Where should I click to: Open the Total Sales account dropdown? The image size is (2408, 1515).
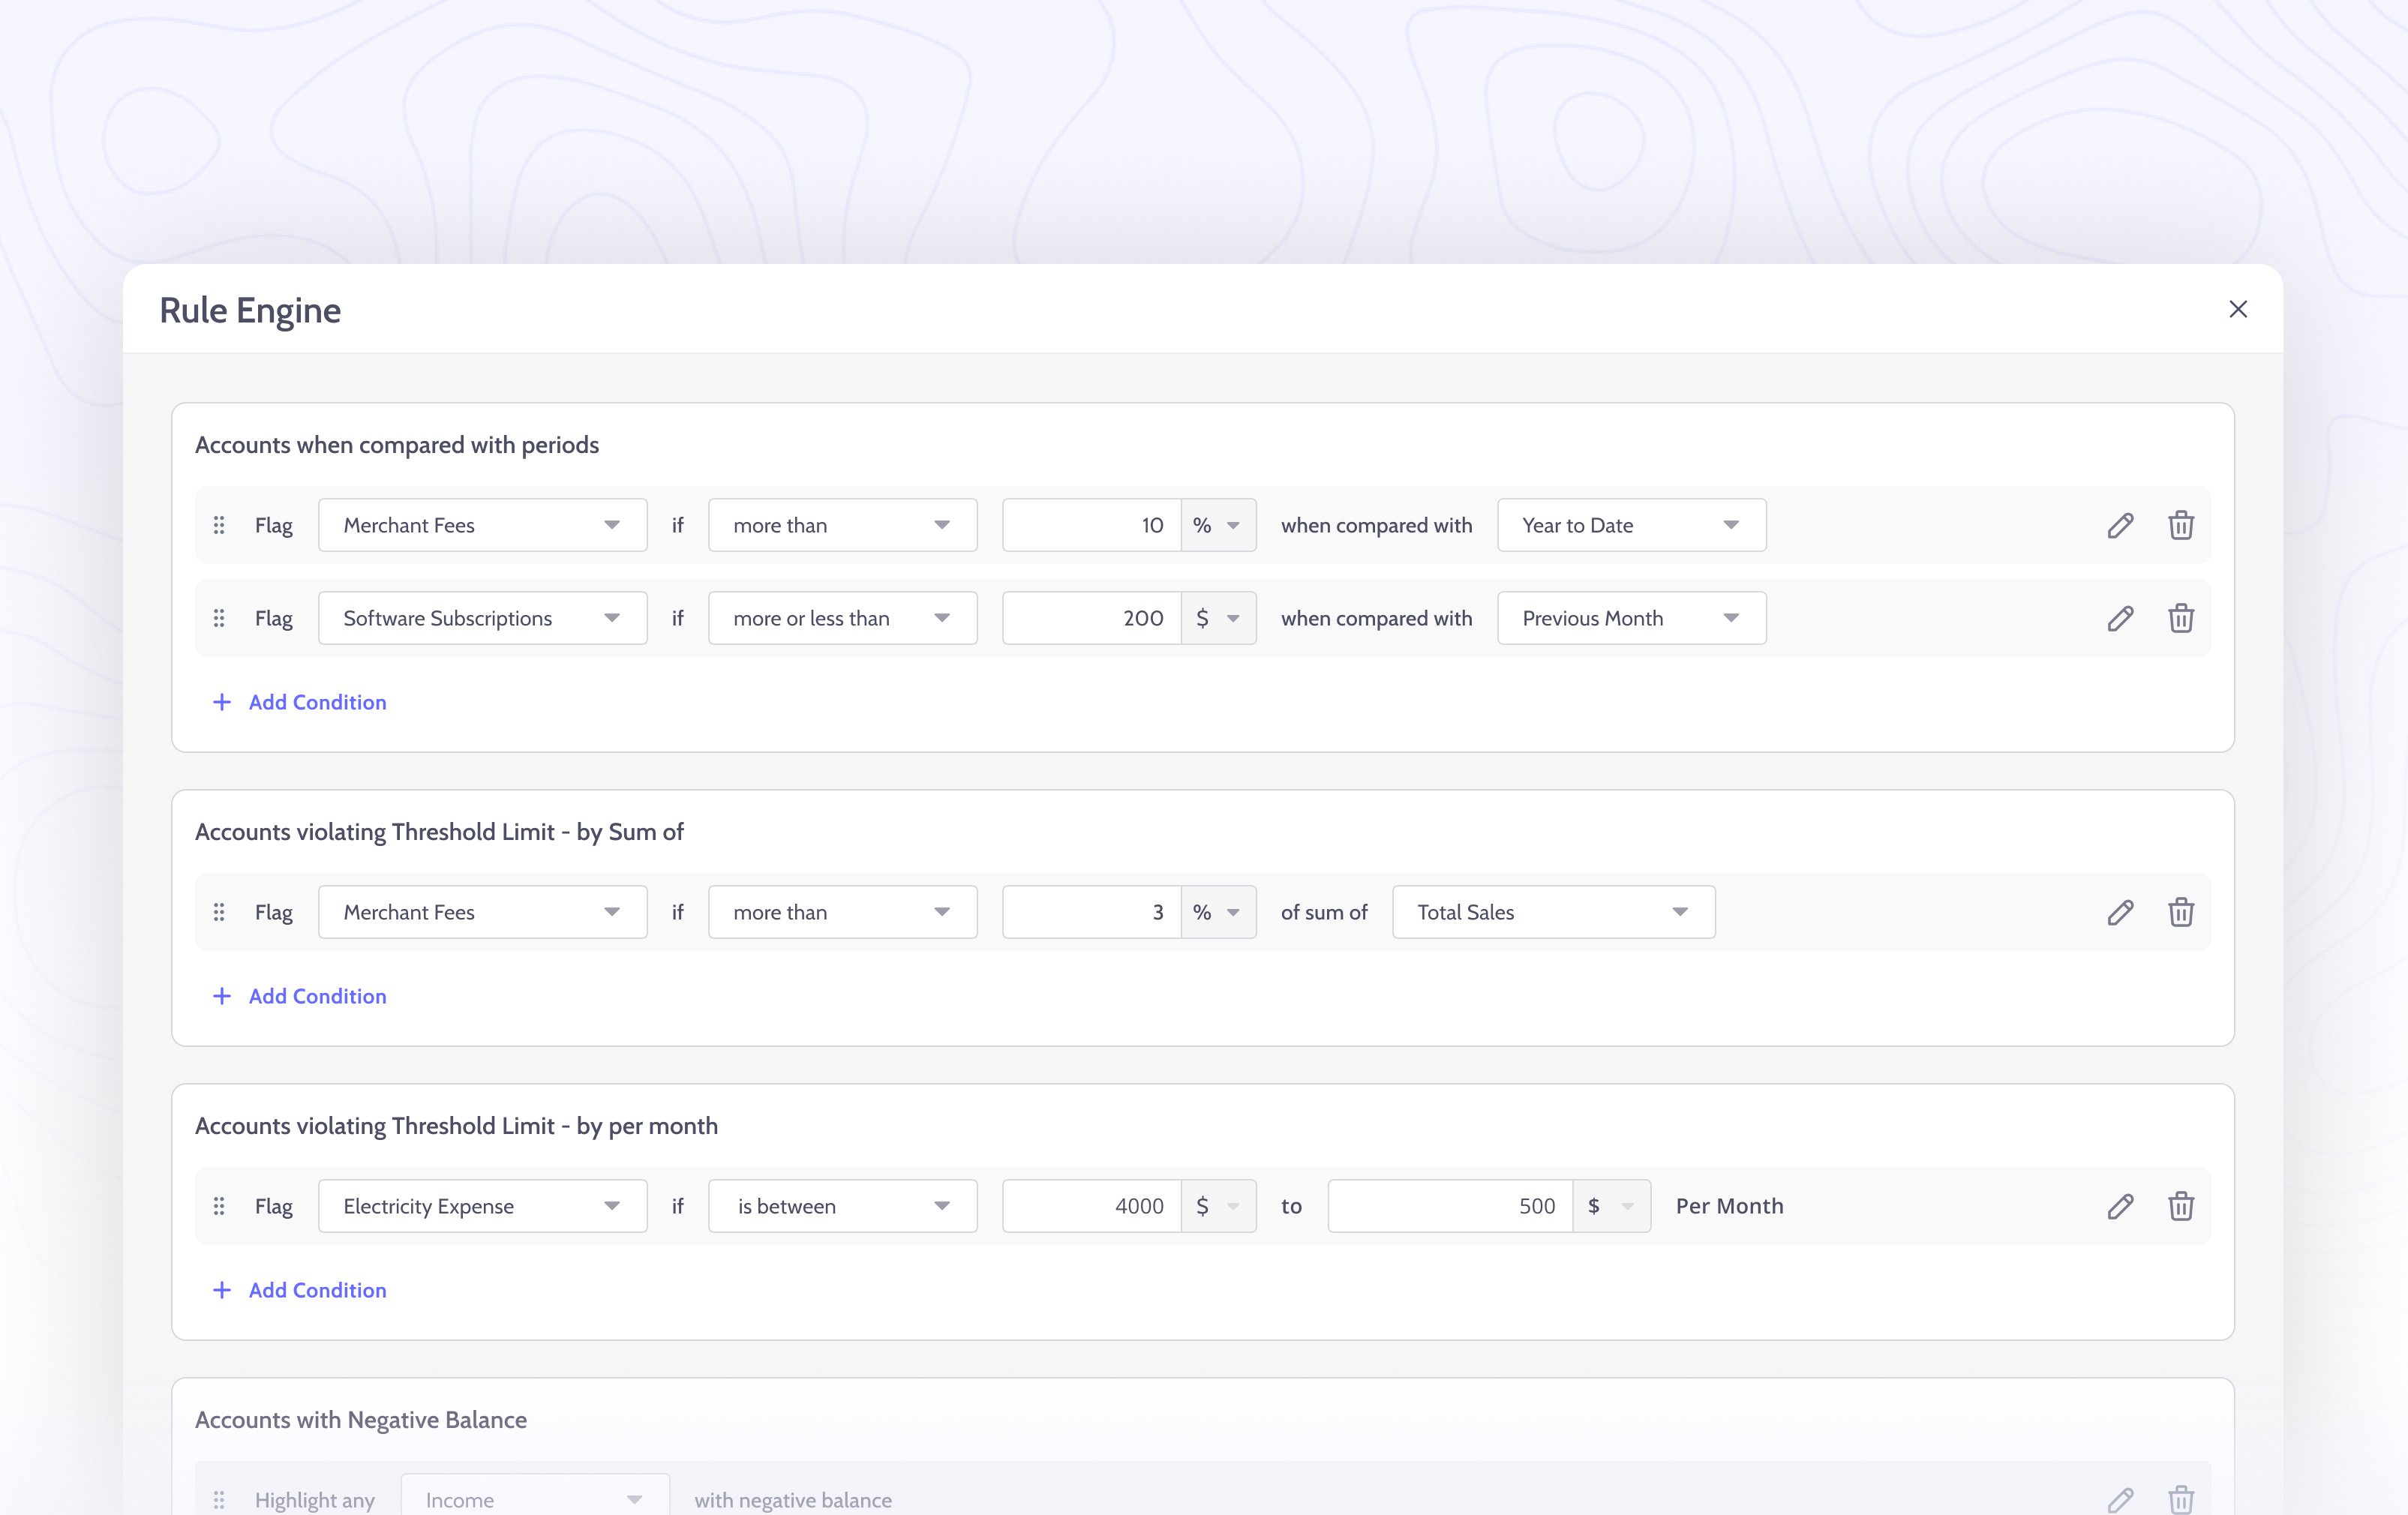point(1552,911)
